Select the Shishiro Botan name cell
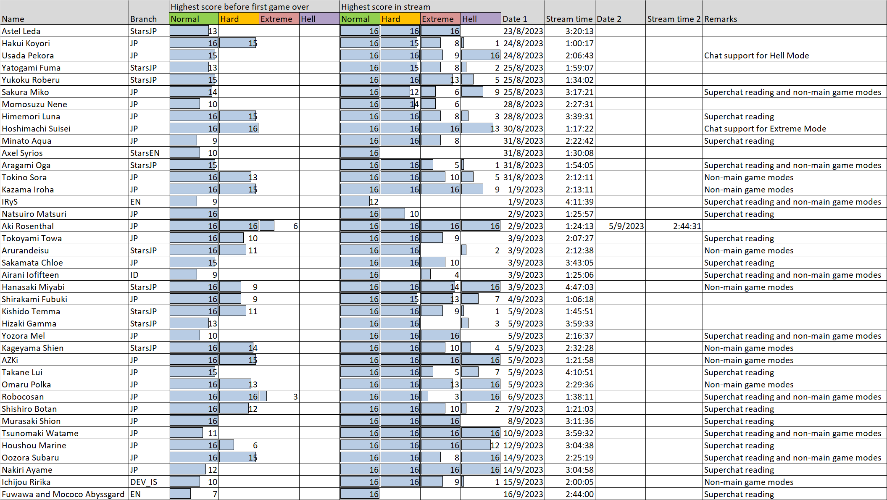Viewport: 887px width, 500px height. coord(64,409)
